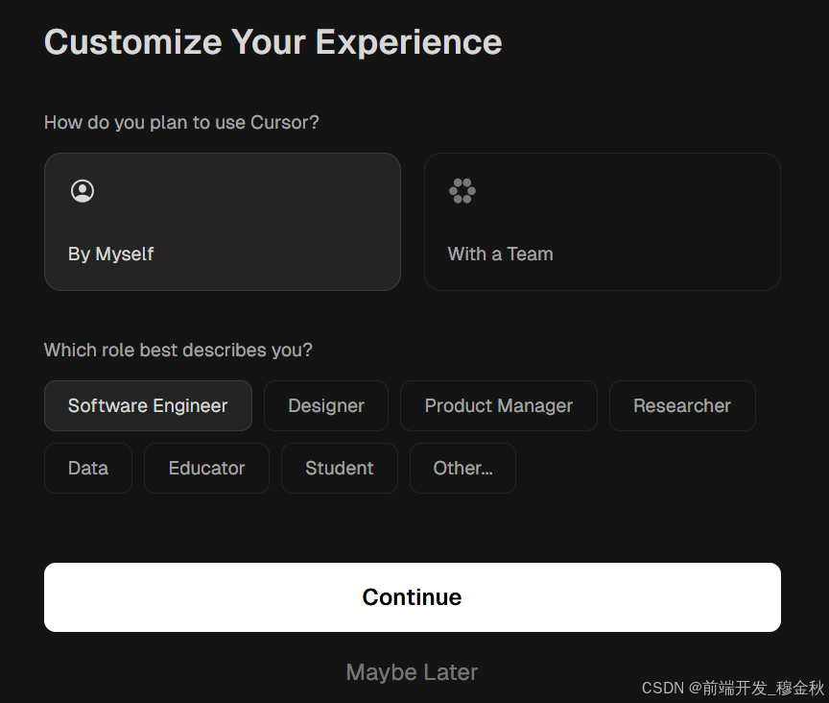Skip setup with Maybe Later
Image resolution: width=829 pixels, height=703 pixels.
tap(412, 672)
